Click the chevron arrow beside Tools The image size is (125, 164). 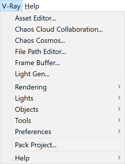click(119, 120)
